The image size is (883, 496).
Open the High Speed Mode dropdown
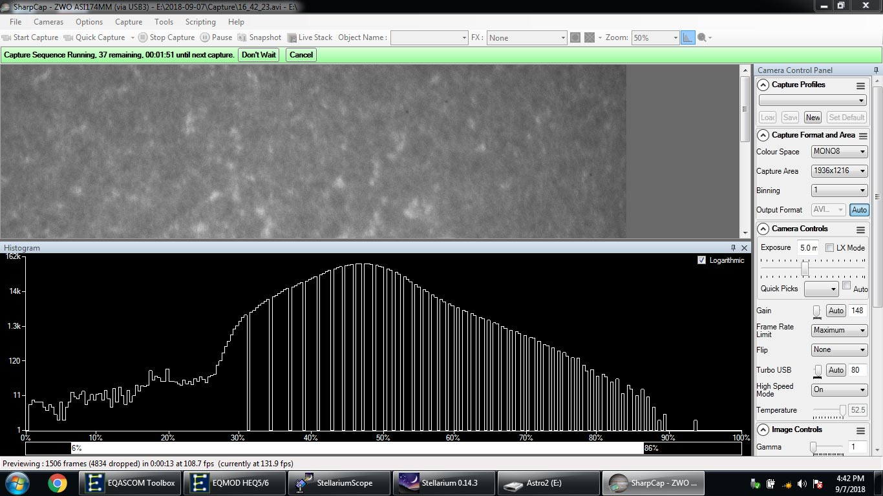[839, 389]
